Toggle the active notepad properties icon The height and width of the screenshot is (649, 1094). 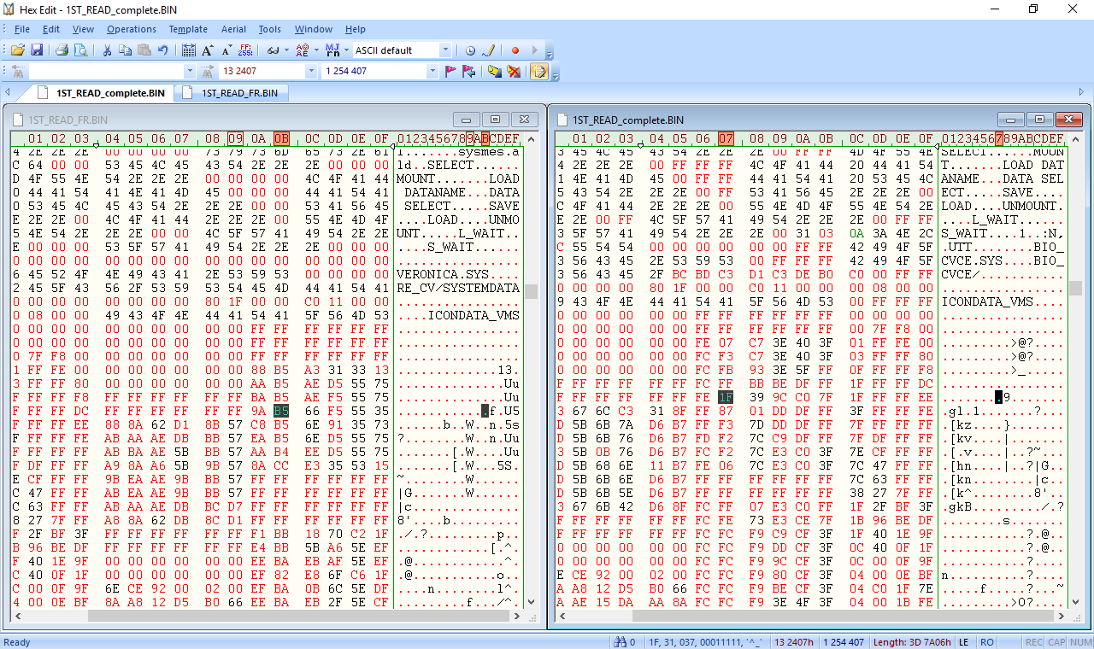[x=539, y=71]
